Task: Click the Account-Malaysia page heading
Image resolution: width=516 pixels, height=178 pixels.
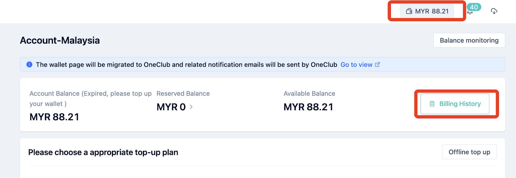Action: pyautogui.click(x=60, y=40)
